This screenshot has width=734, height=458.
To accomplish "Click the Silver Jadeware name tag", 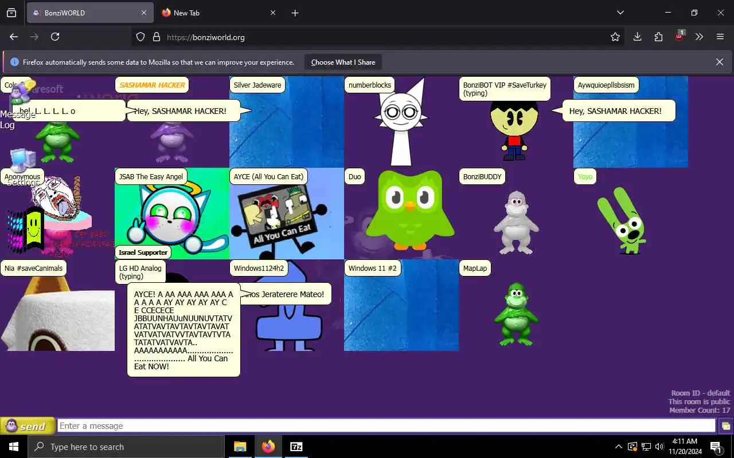I will (257, 85).
